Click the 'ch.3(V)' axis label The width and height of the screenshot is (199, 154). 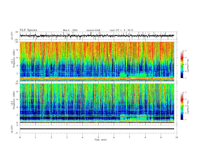tap(12, 129)
